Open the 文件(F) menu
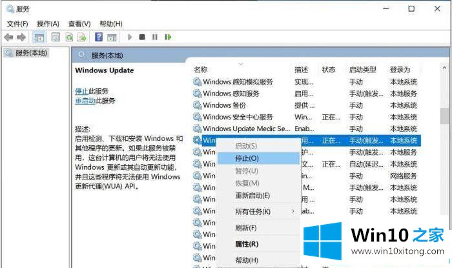 [x=17, y=24]
